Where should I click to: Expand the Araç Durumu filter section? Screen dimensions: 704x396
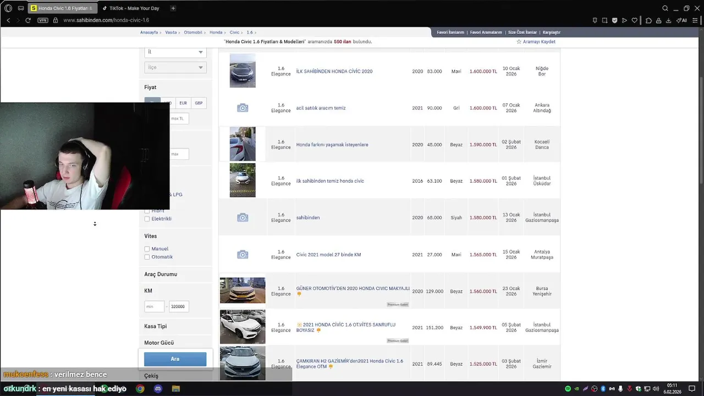pyautogui.click(x=161, y=274)
